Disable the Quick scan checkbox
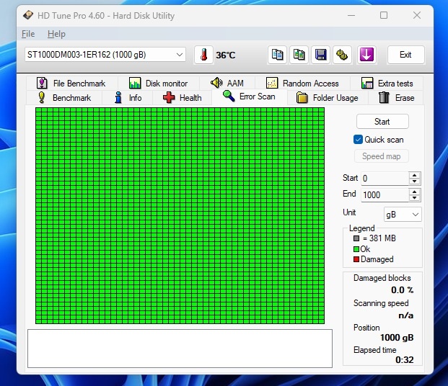448x386 pixels. coord(358,140)
